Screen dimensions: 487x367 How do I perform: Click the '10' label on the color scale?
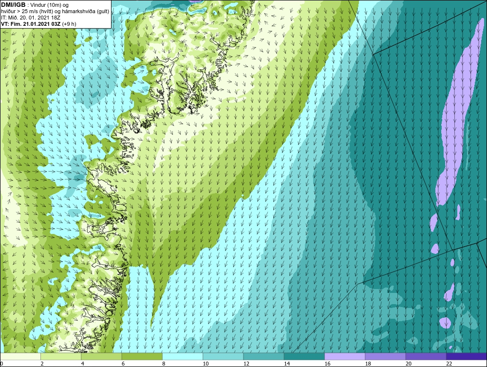pyautogui.click(x=206, y=364)
